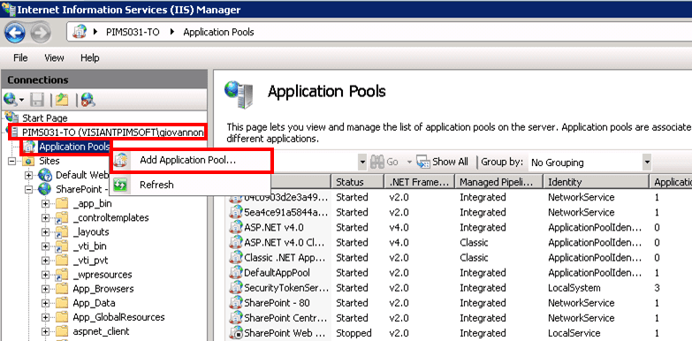This screenshot has width=692, height=341.
Task: Open the Help menu
Action: click(x=89, y=57)
